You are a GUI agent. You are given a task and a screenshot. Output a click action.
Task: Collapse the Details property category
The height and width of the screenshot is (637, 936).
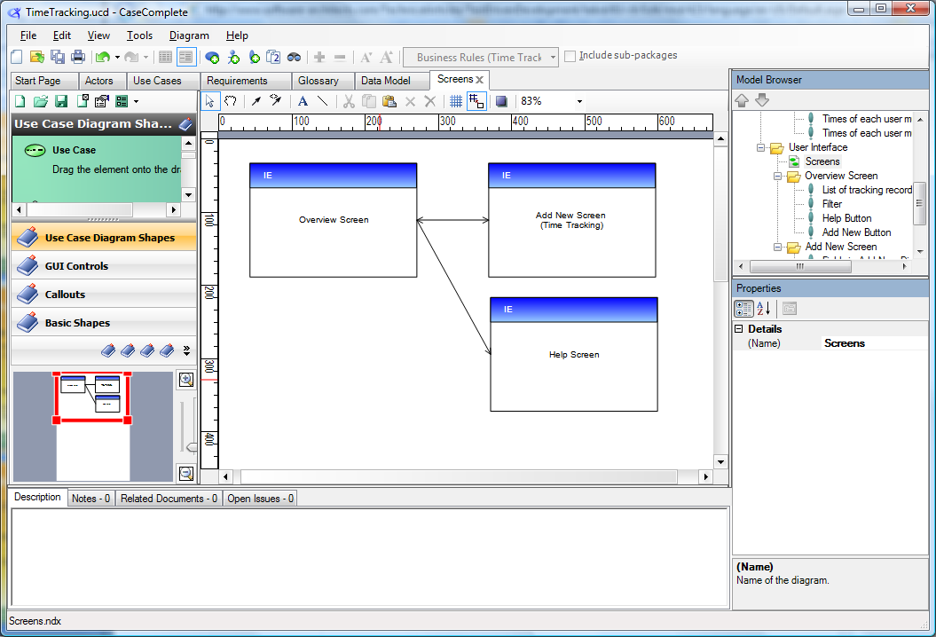(x=739, y=329)
